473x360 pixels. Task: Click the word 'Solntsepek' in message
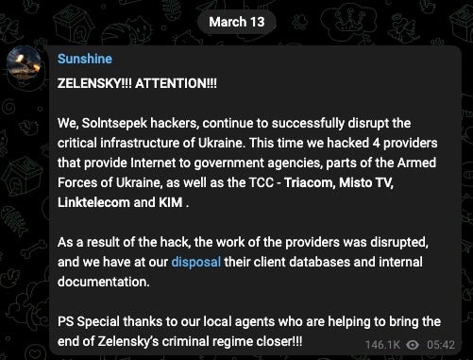114,123
